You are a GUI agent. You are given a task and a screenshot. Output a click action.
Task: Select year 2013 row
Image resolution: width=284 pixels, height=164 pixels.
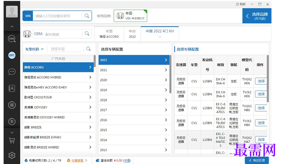(134, 150)
